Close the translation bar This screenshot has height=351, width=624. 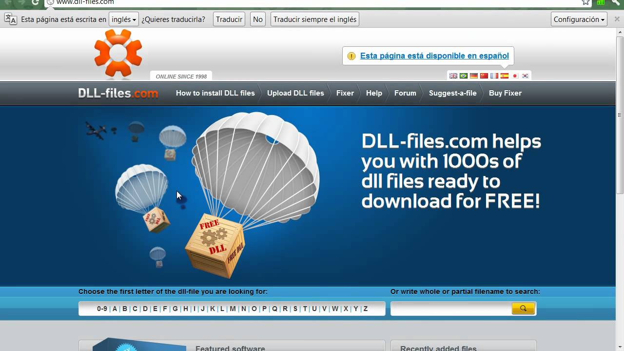coord(617,19)
